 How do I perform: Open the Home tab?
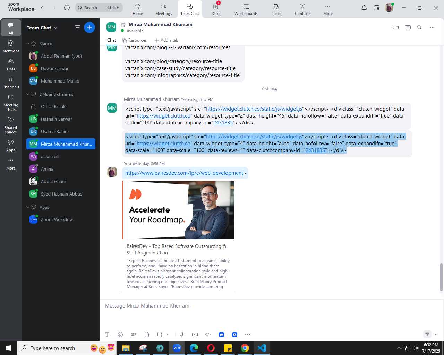(x=138, y=9)
